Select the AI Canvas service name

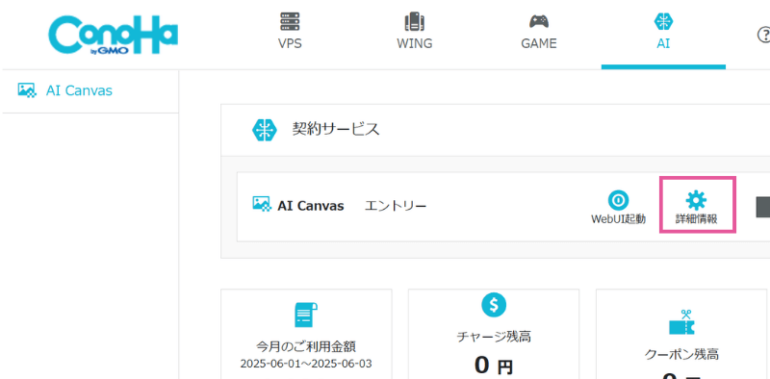point(310,206)
